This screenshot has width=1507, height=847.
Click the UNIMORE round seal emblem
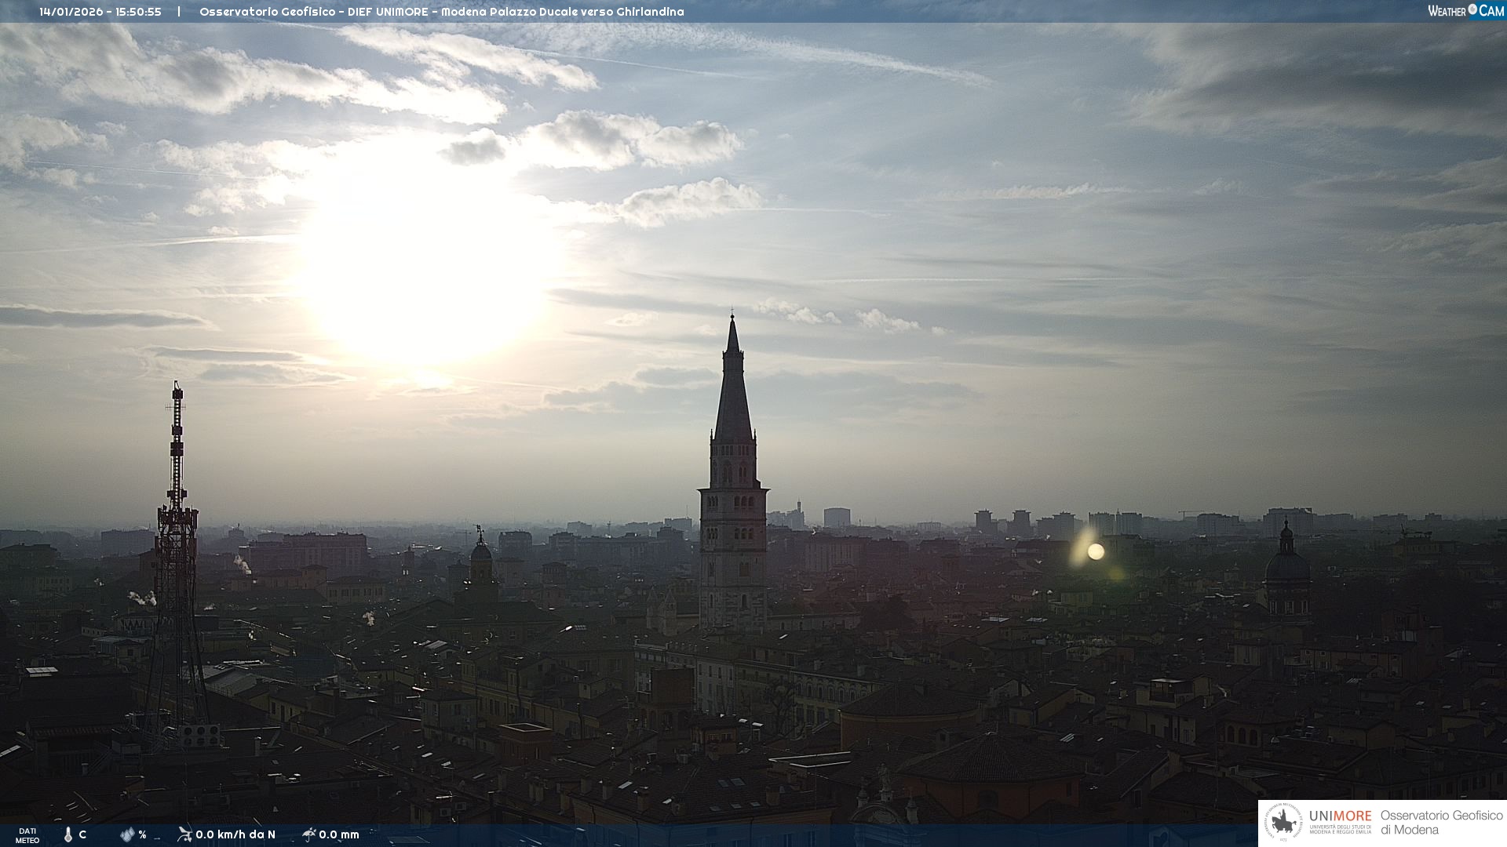coord(1283,823)
